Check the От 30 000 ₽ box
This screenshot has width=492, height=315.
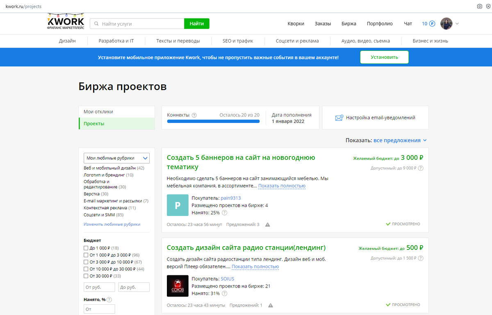[x=86, y=276]
